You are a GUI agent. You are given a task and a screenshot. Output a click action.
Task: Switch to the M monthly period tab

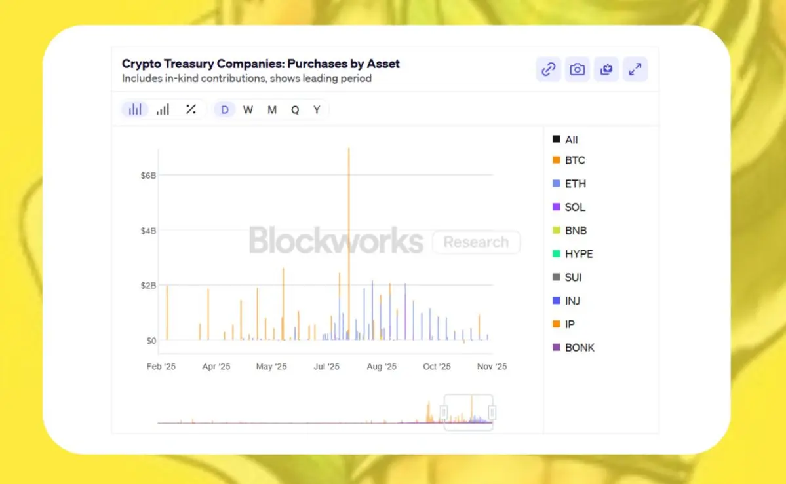click(272, 109)
